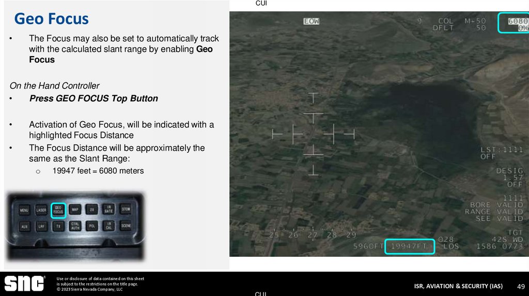The image size is (529, 296).
Task: Click the MAP button on the hand controller
Action: pos(75,209)
